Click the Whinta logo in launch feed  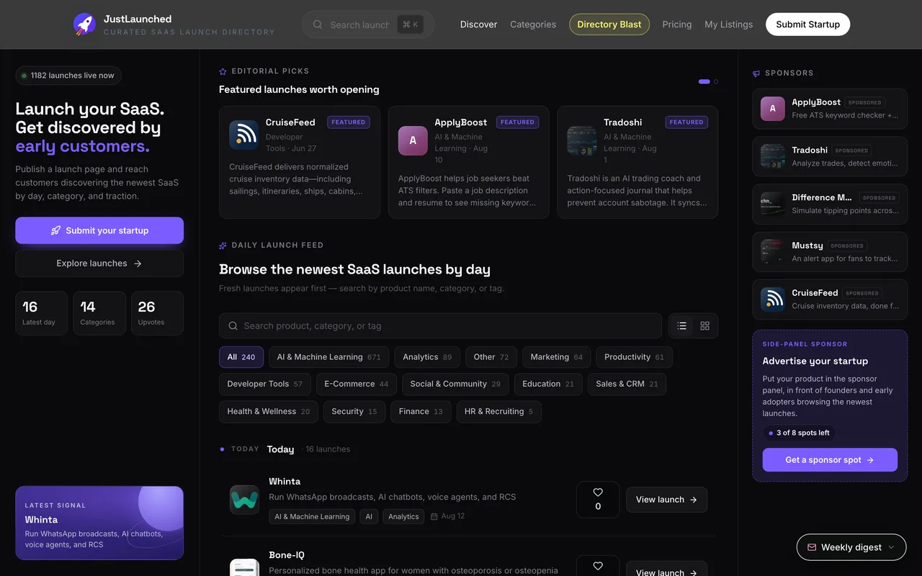(x=244, y=500)
